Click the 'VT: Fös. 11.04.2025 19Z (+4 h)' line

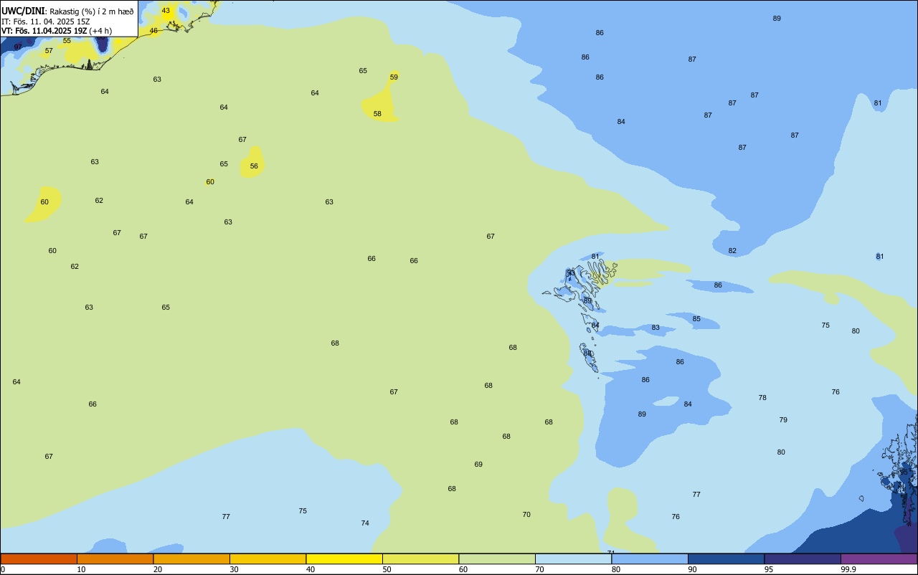pyautogui.click(x=57, y=31)
